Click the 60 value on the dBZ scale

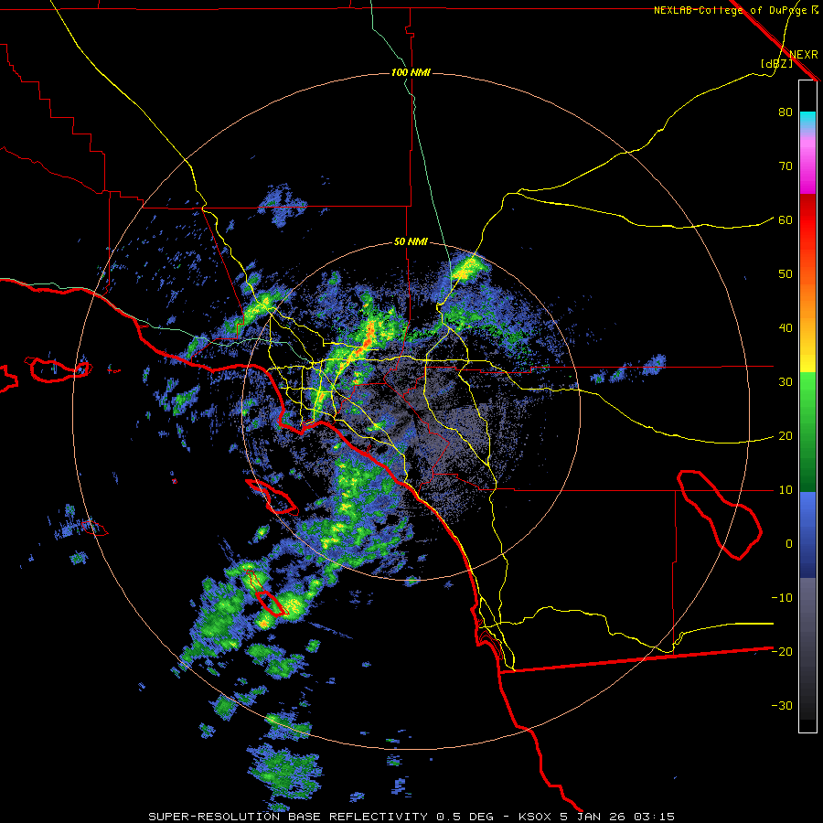(786, 219)
